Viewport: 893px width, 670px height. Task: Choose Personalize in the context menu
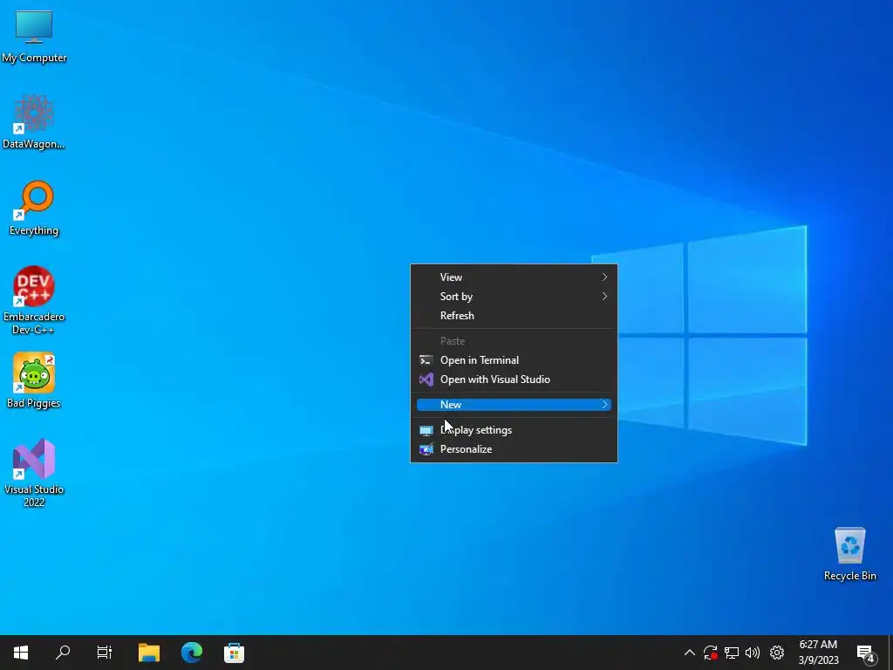pos(514,449)
